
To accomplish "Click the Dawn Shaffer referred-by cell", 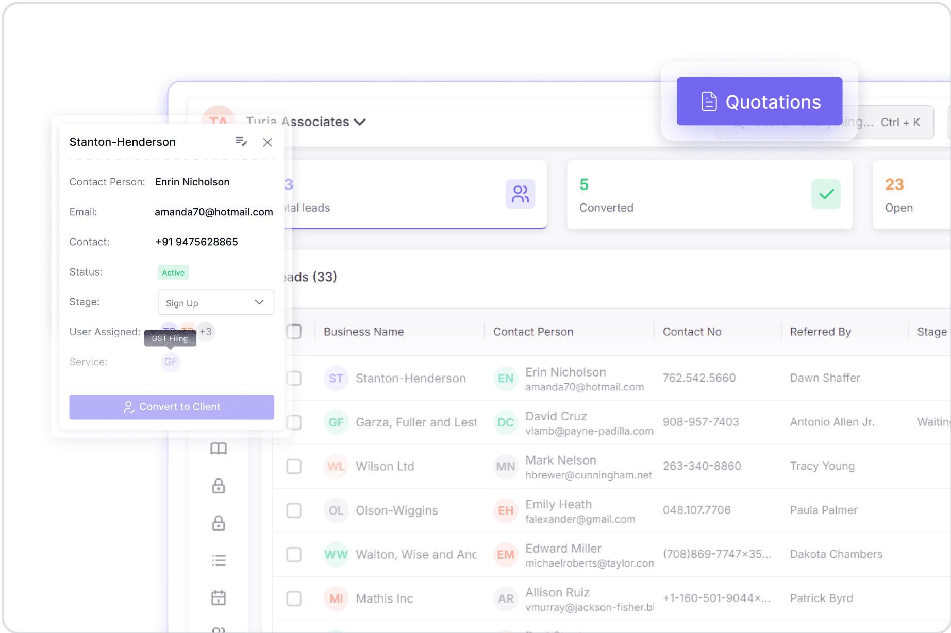I will [x=825, y=378].
